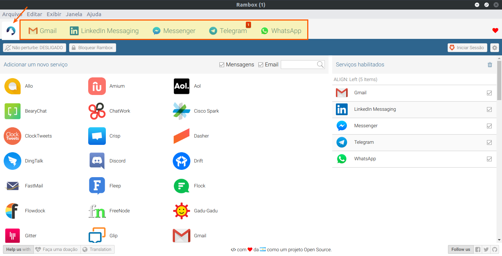Select the Telegram row in enabled services
502x256 pixels.
click(x=414, y=142)
